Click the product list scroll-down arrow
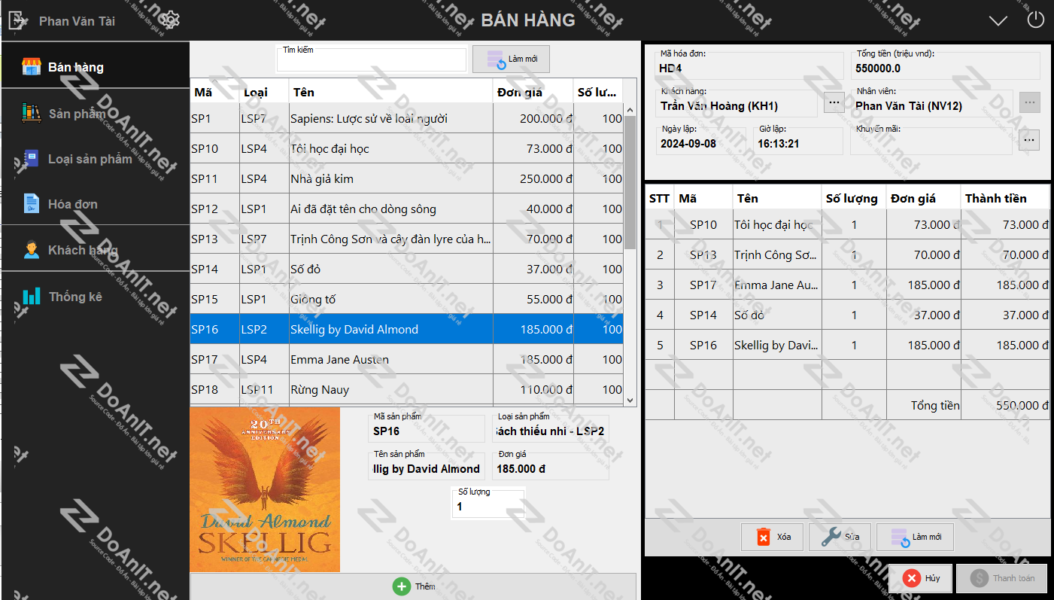 (x=630, y=401)
